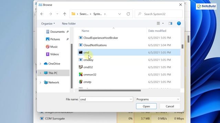220x123 pixels.
Task: Click the Network icon in sidebar
Action: click(x=46, y=82)
